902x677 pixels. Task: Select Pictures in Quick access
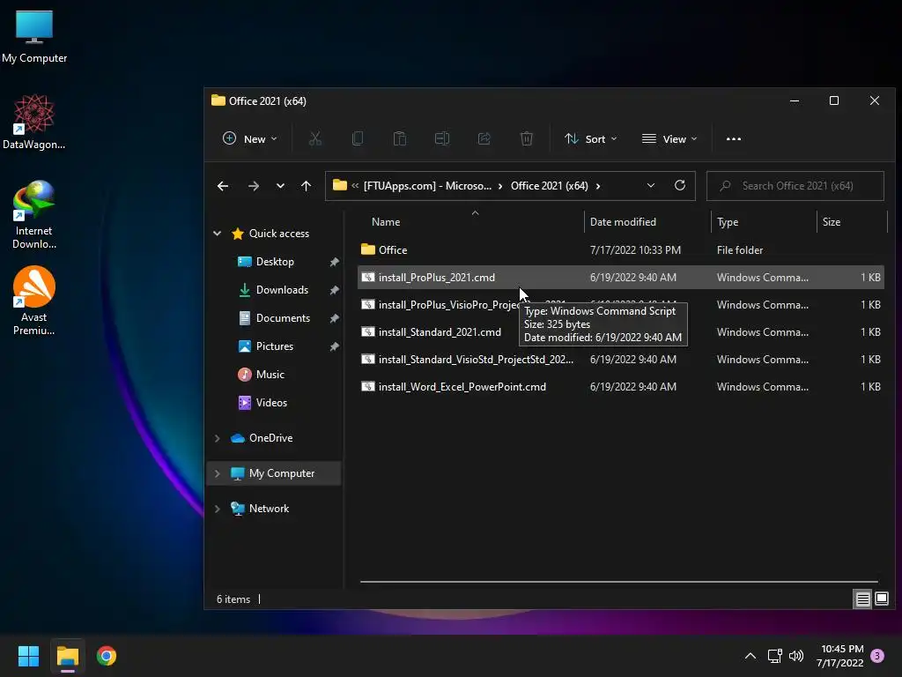coord(275,346)
